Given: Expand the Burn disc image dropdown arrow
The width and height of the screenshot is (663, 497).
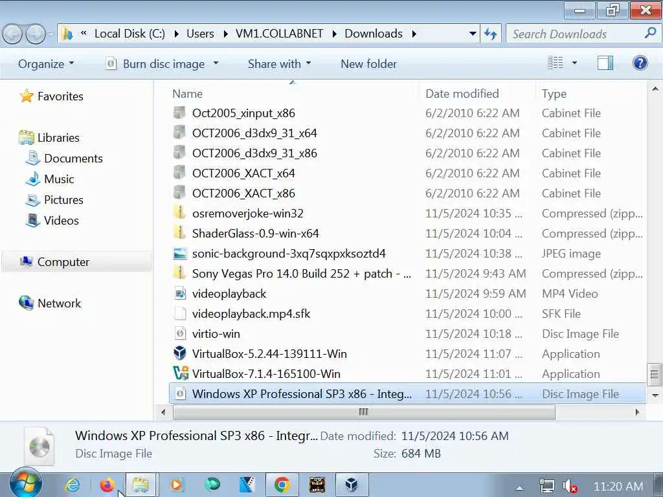Looking at the screenshot, I should (x=216, y=64).
